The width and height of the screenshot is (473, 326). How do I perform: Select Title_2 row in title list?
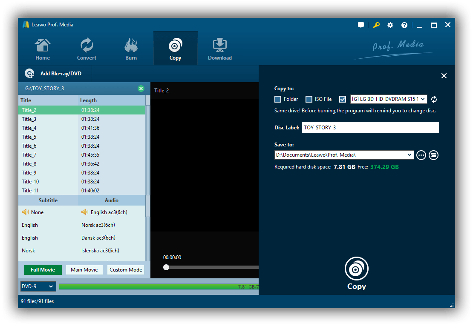pyautogui.click(x=82, y=110)
